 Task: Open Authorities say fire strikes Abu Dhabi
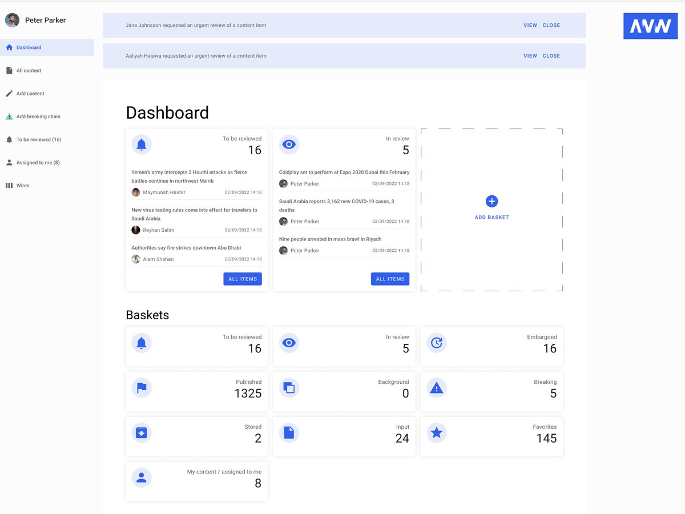pyautogui.click(x=186, y=248)
